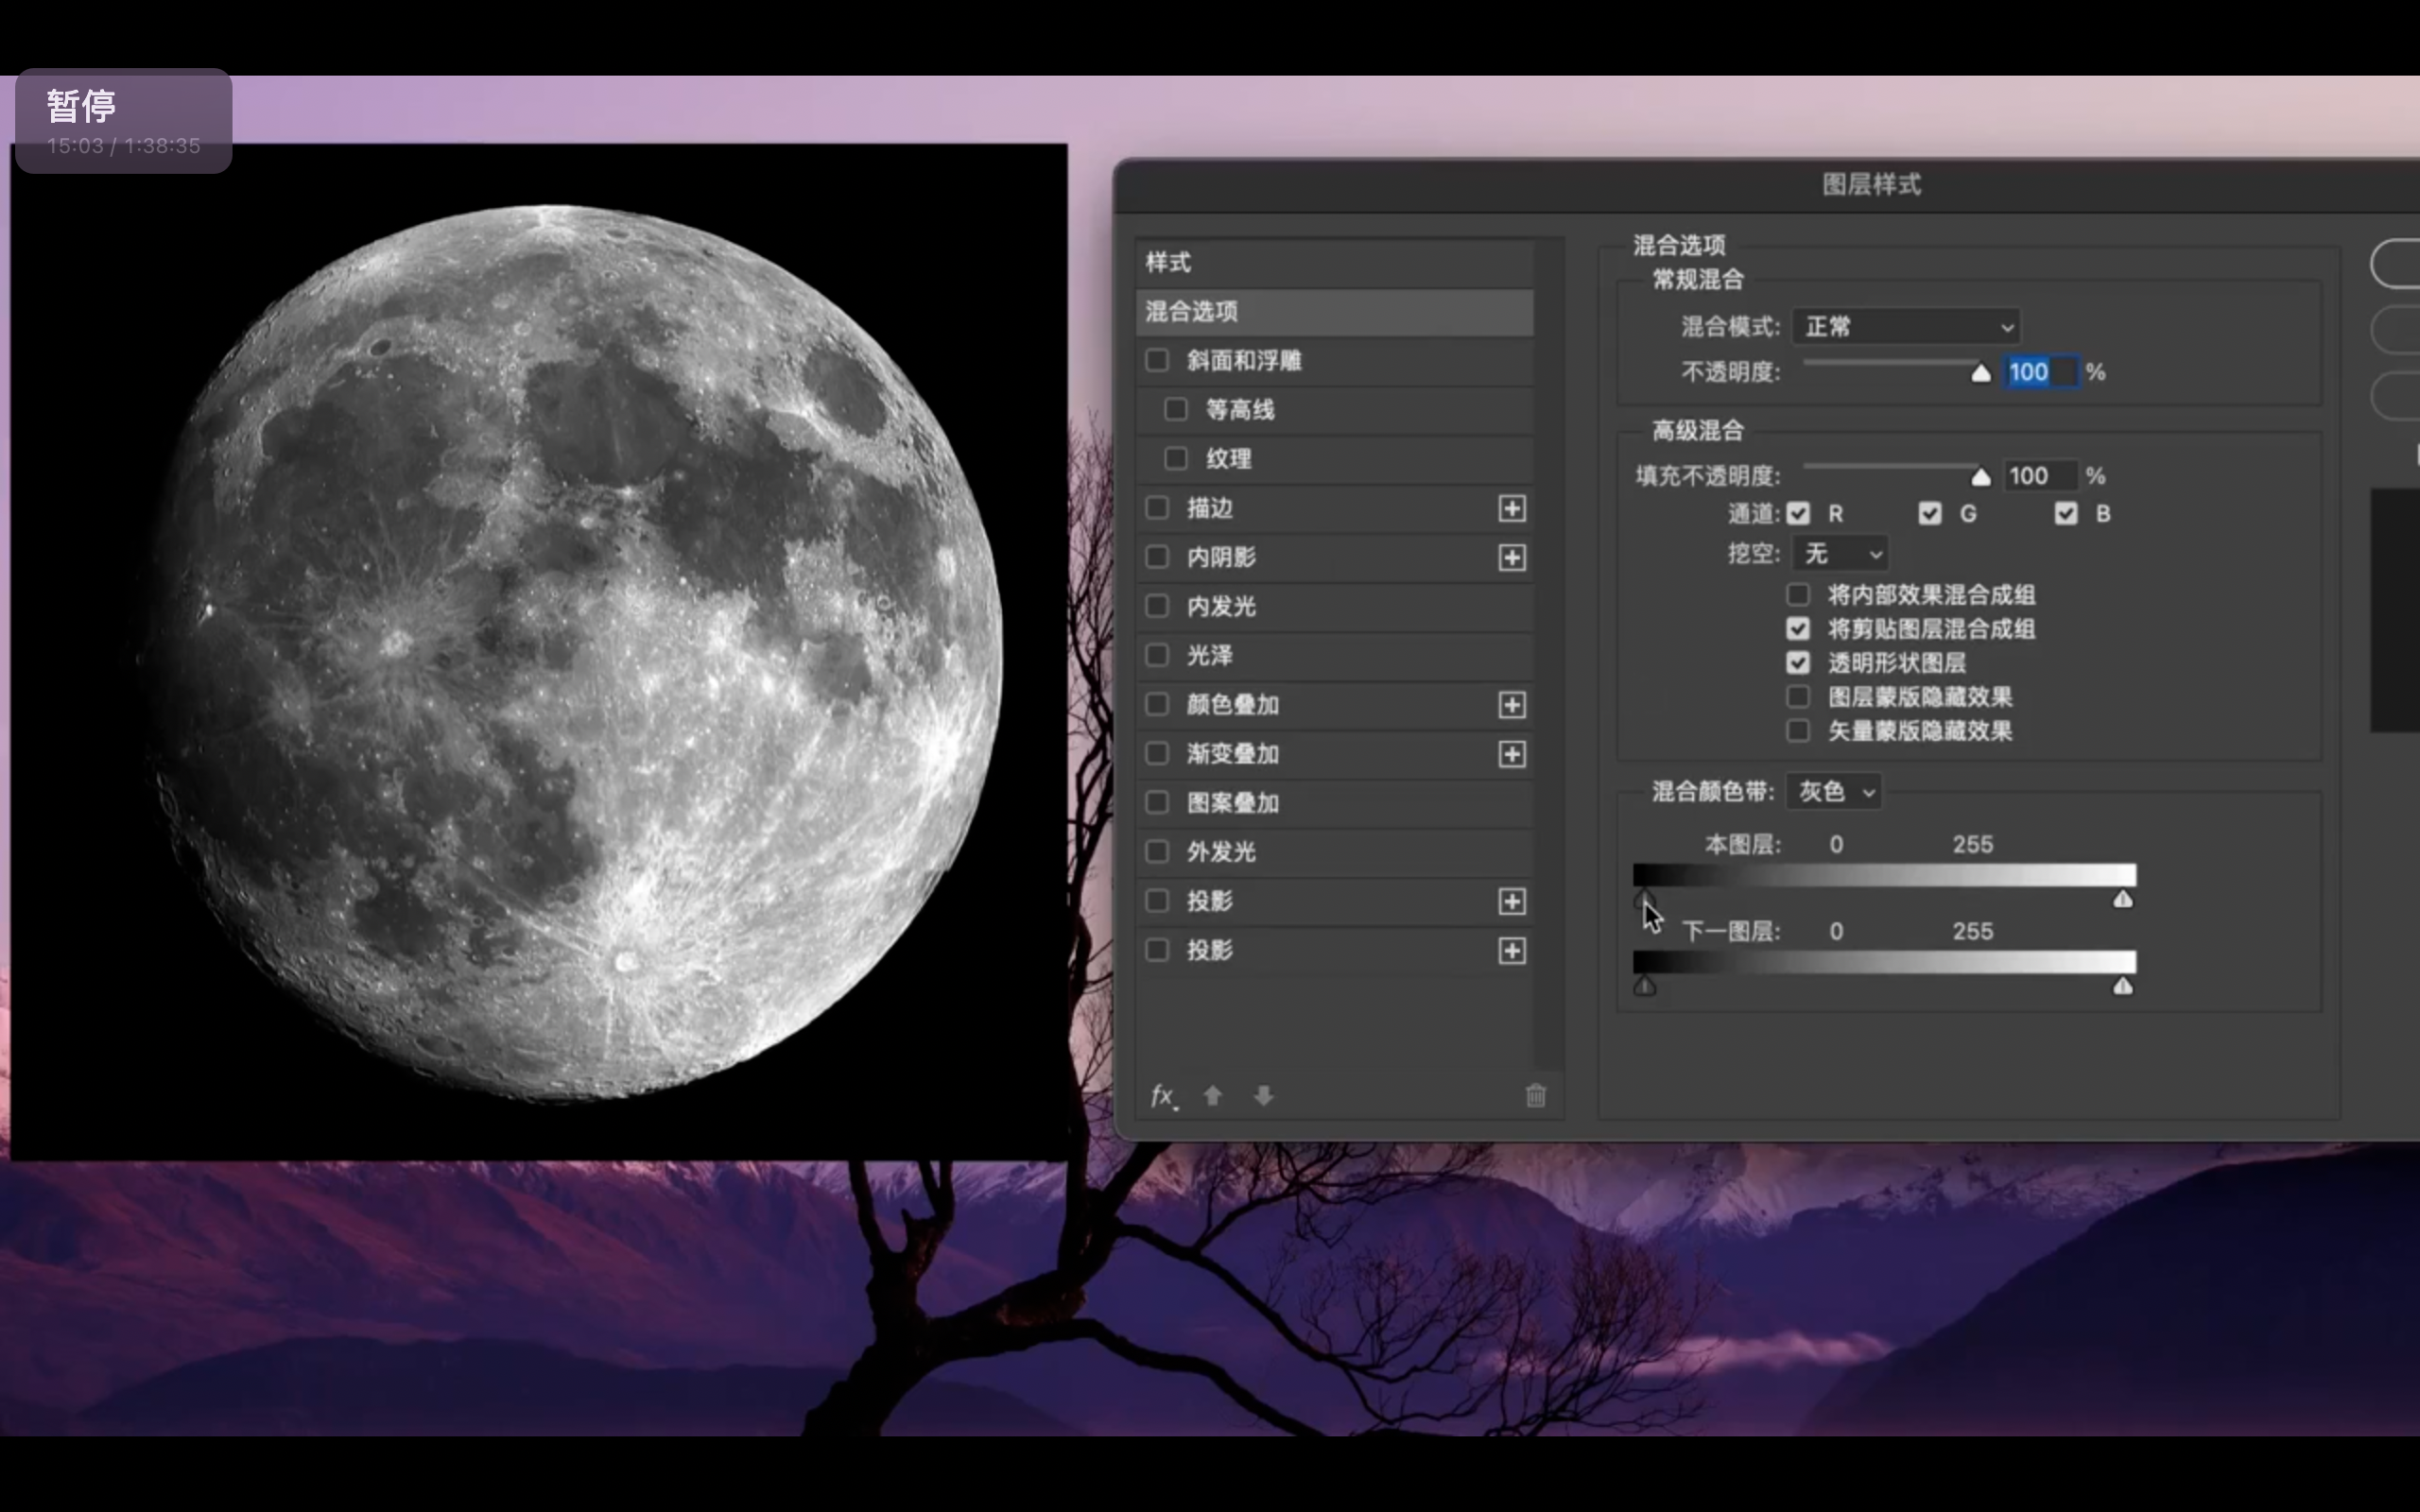Uncheck the R channel checkbox
Screen dimensions: 2420x1512
(x=1798, y=514)
